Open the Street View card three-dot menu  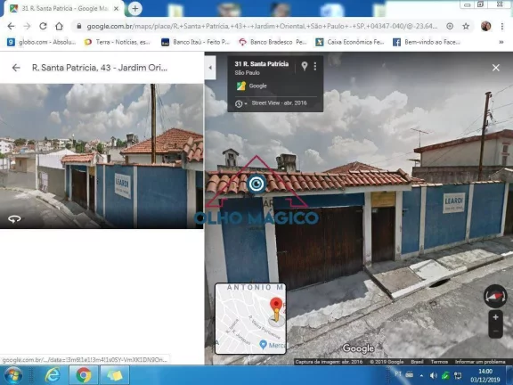pos(315,66)
